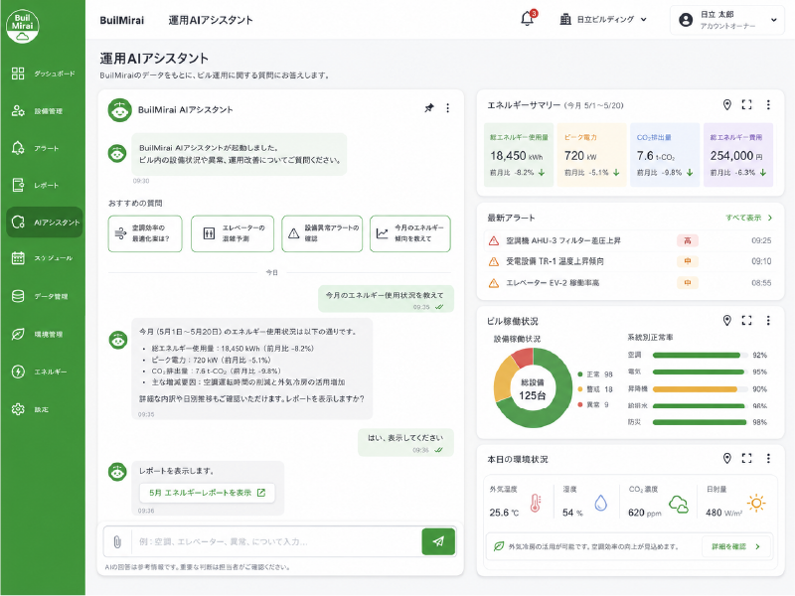795x596 pixels.
Task: Focus the chat message input field
Action: 277,541
